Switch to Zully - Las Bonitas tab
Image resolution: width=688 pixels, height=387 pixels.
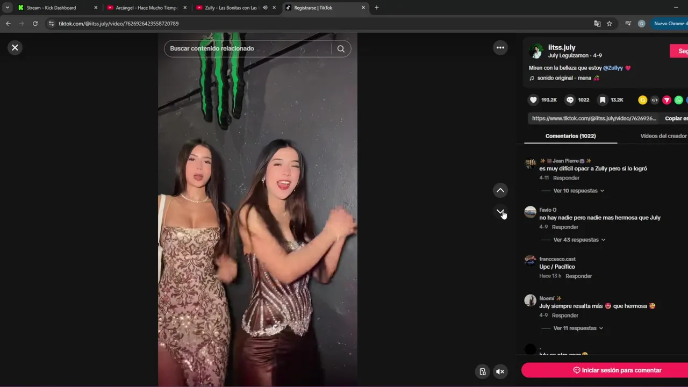click(230, 8)
